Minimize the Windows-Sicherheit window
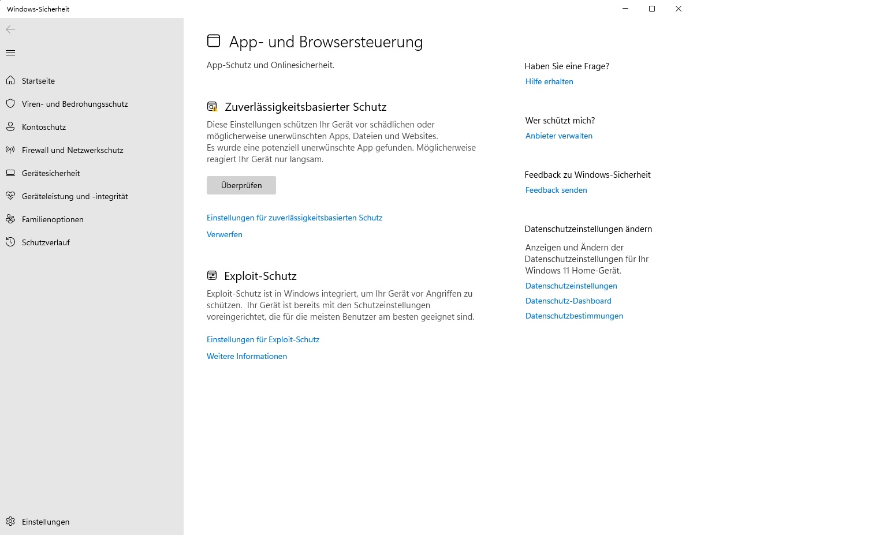This screenshot has width=887, height=535. coord(625,9)
